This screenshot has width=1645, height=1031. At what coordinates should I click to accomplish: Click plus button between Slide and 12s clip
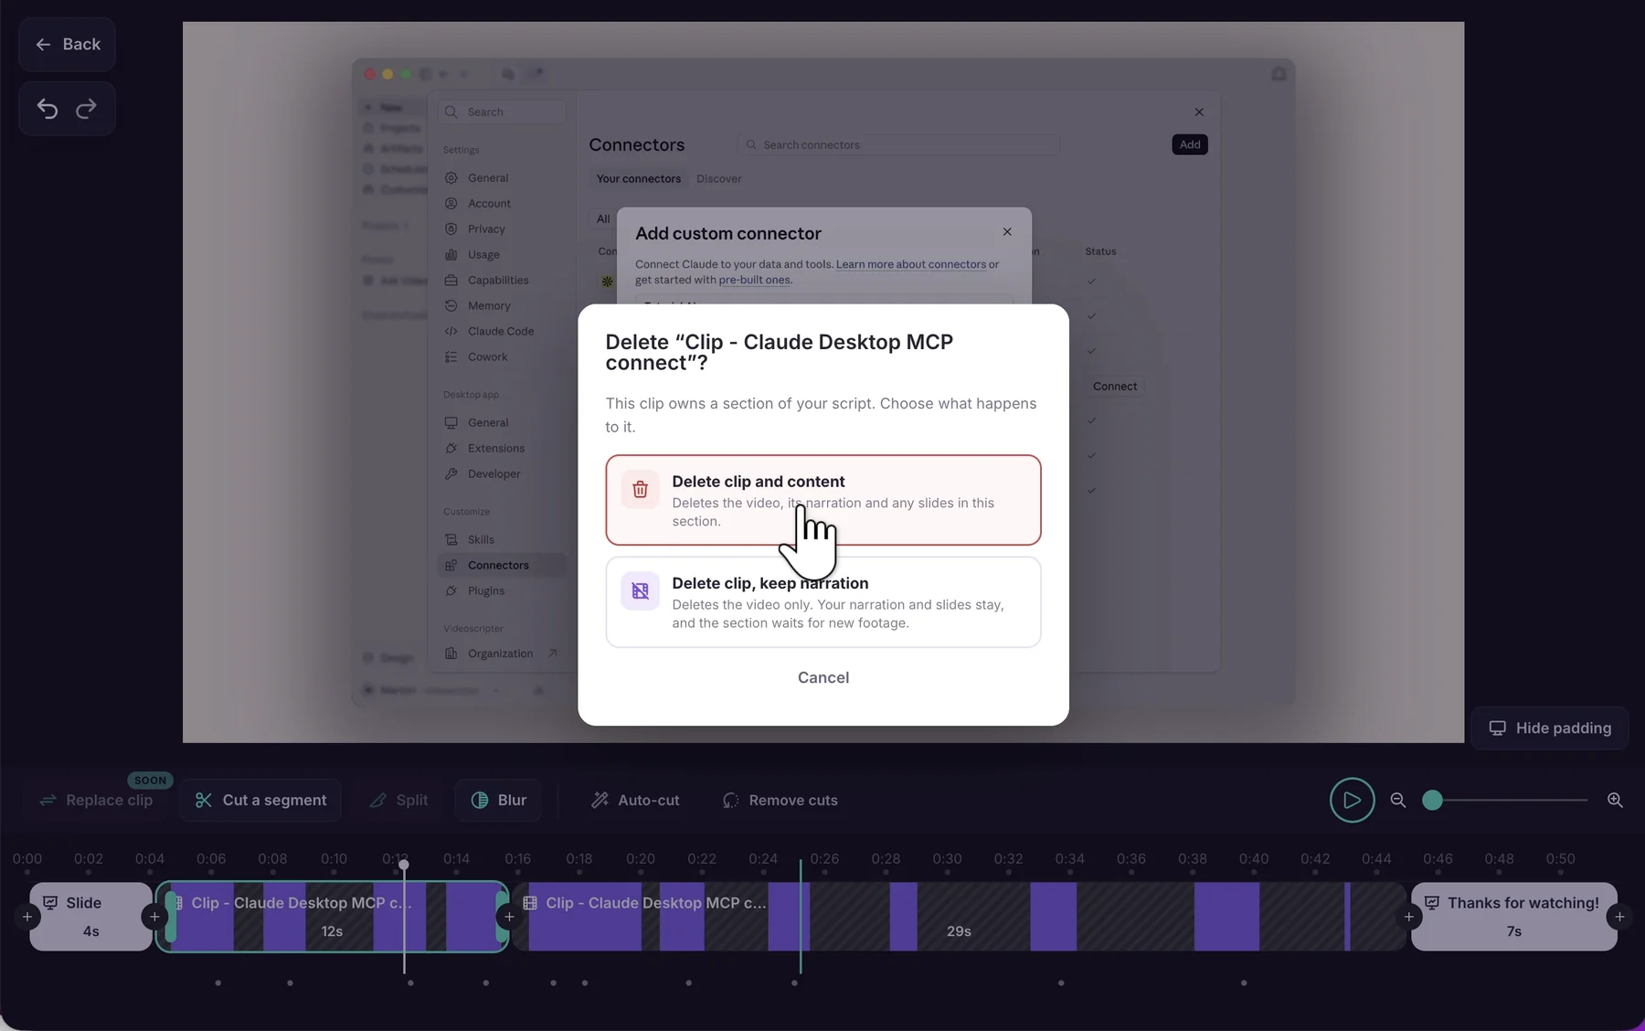click(x=154, y=916)
